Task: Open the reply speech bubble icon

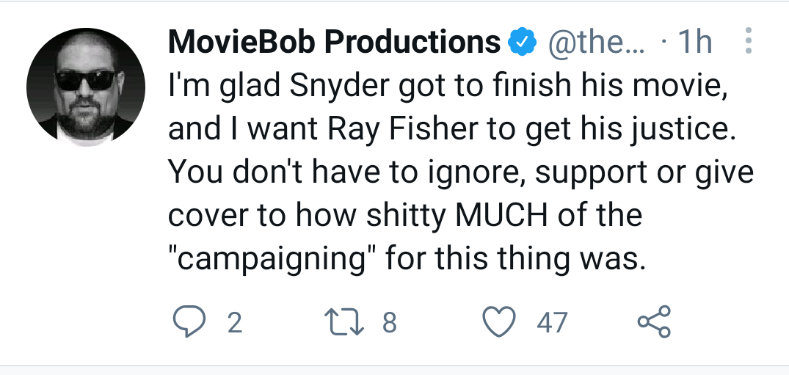Action: coord(189,321)
